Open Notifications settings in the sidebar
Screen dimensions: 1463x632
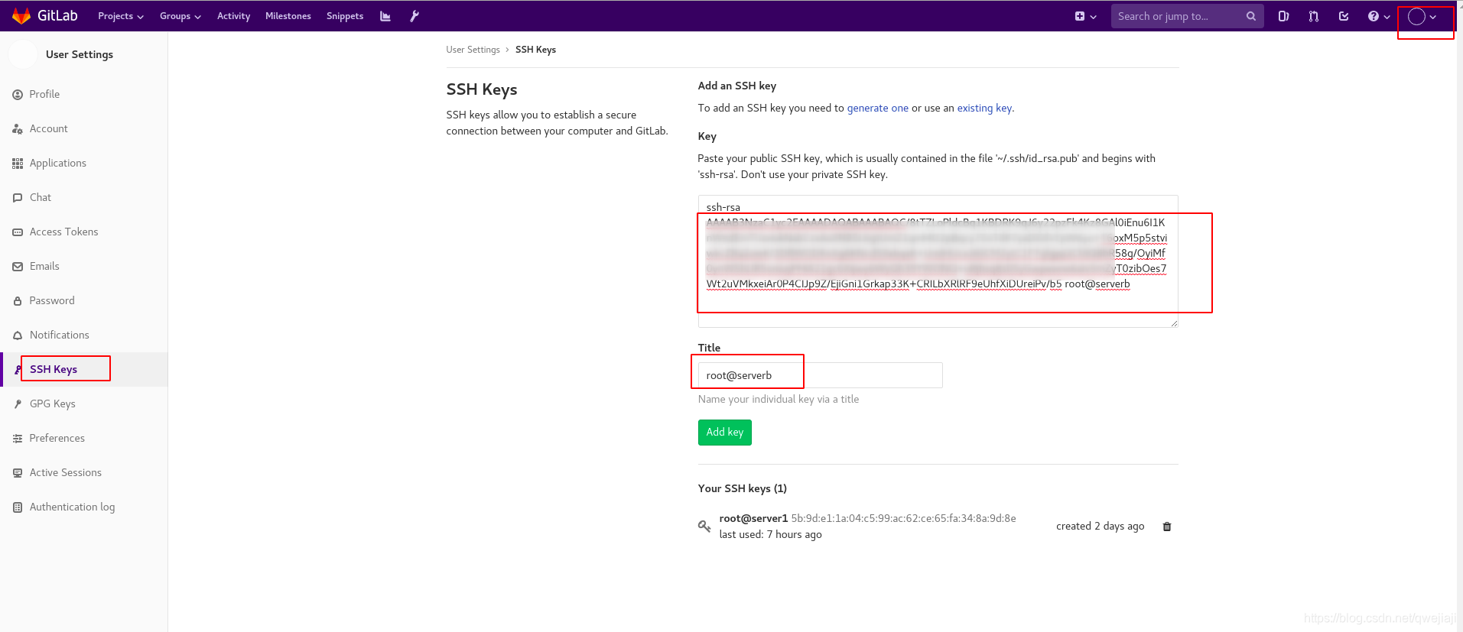(59, 335)
